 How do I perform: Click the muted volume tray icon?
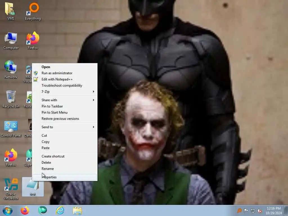pos(260,211)
